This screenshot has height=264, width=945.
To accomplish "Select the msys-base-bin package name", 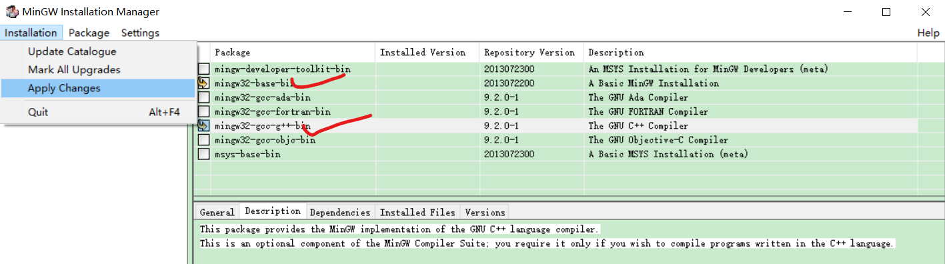I will (x=247, y=154).
